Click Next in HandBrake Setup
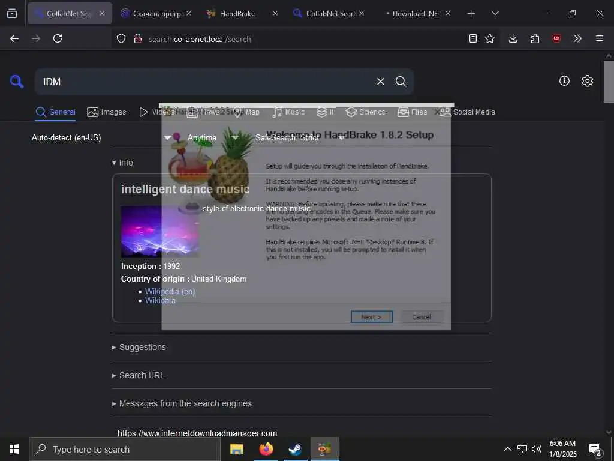The width and height of the screenshot is (614, 461). (372, 317)
